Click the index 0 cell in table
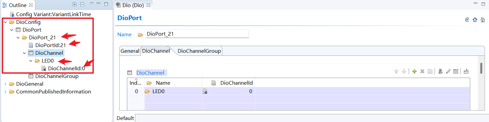The width and height of the screenshot is (489, 122). (x=136, y=91)
